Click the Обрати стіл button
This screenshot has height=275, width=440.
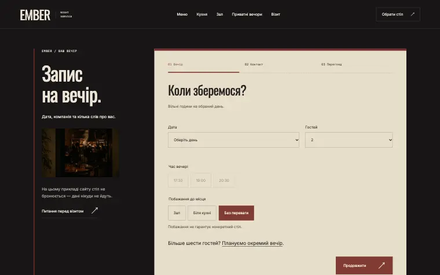[x=398, y=14]
